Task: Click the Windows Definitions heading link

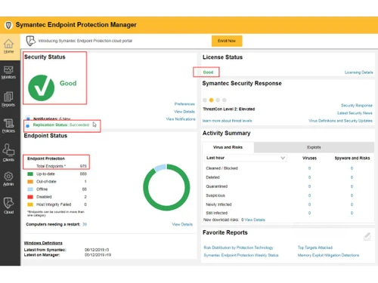Action: (x=43, y=243)
